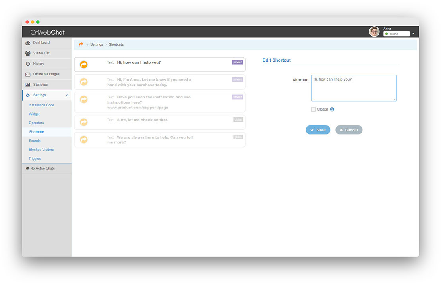Image resolution: width=441 pixels, height=283 pixels.
Task: Click the Settings gear icon
Action: [x=27, y=95]
